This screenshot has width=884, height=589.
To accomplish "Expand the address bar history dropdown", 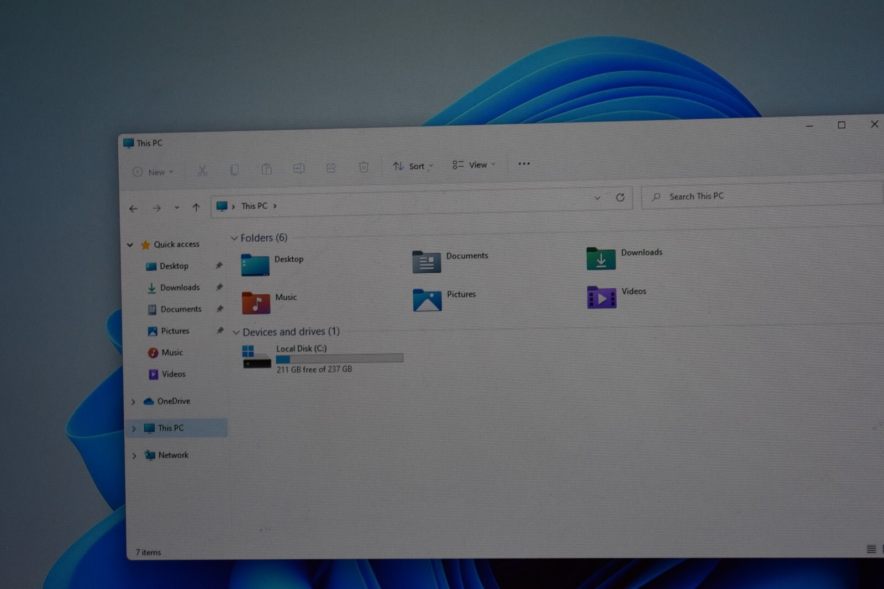I will (597, 198).
